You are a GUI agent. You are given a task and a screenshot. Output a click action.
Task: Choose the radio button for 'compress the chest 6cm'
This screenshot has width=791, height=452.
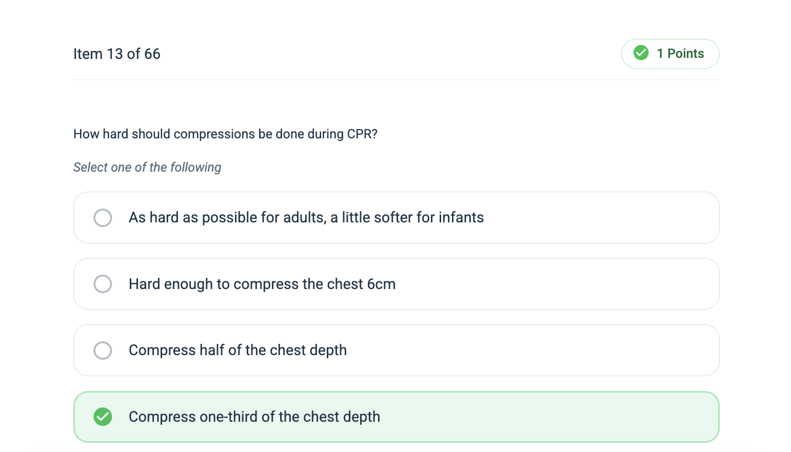[x=103, y=284]
